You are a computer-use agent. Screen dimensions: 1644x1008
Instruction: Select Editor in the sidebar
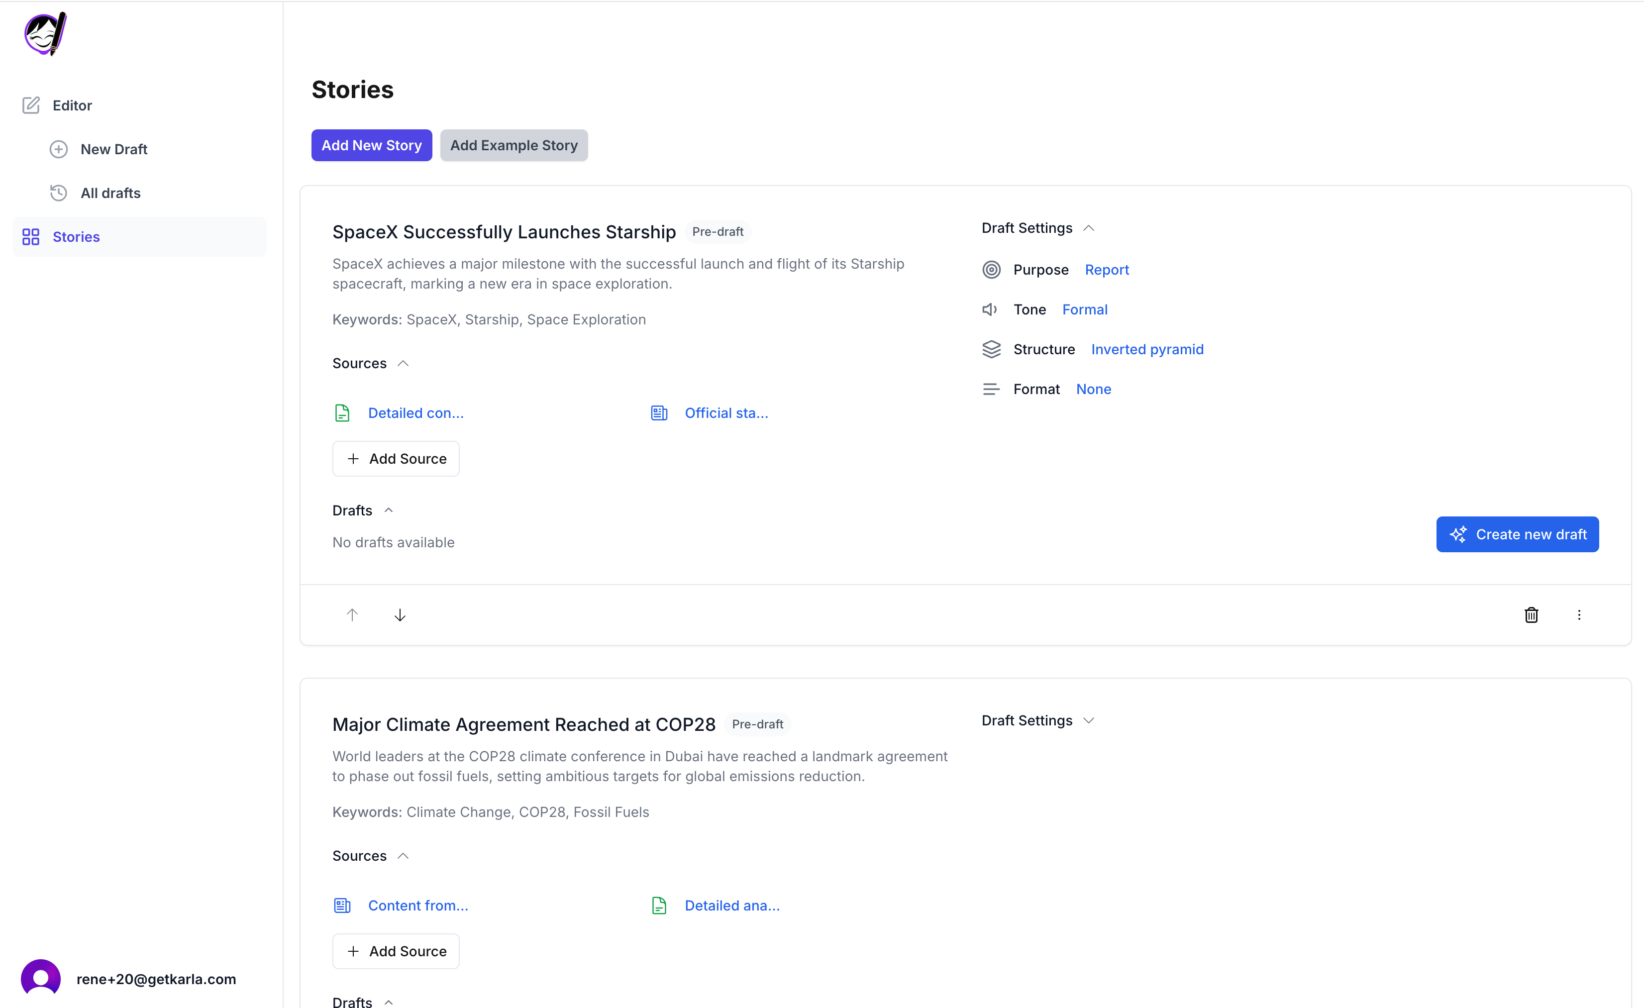pyautogui.click(x=72, y=105)
